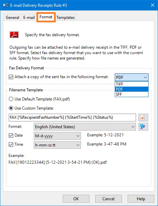Choose SFF from the format list
This screenshot has height=206, width=158.
(132, 94)
